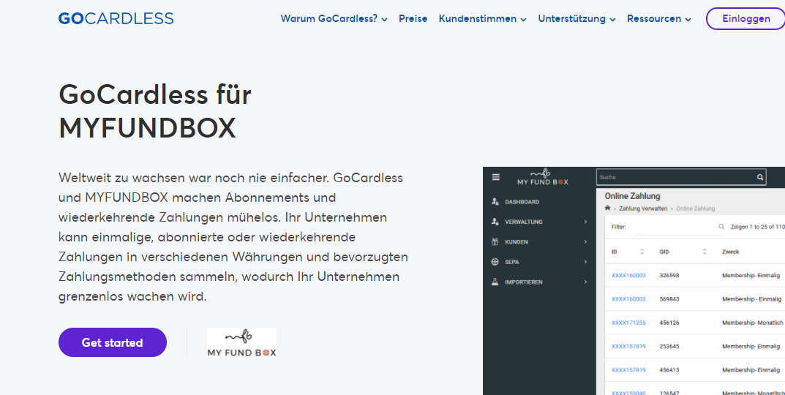Expand the Kundenstimmen menu

[483, 18]
